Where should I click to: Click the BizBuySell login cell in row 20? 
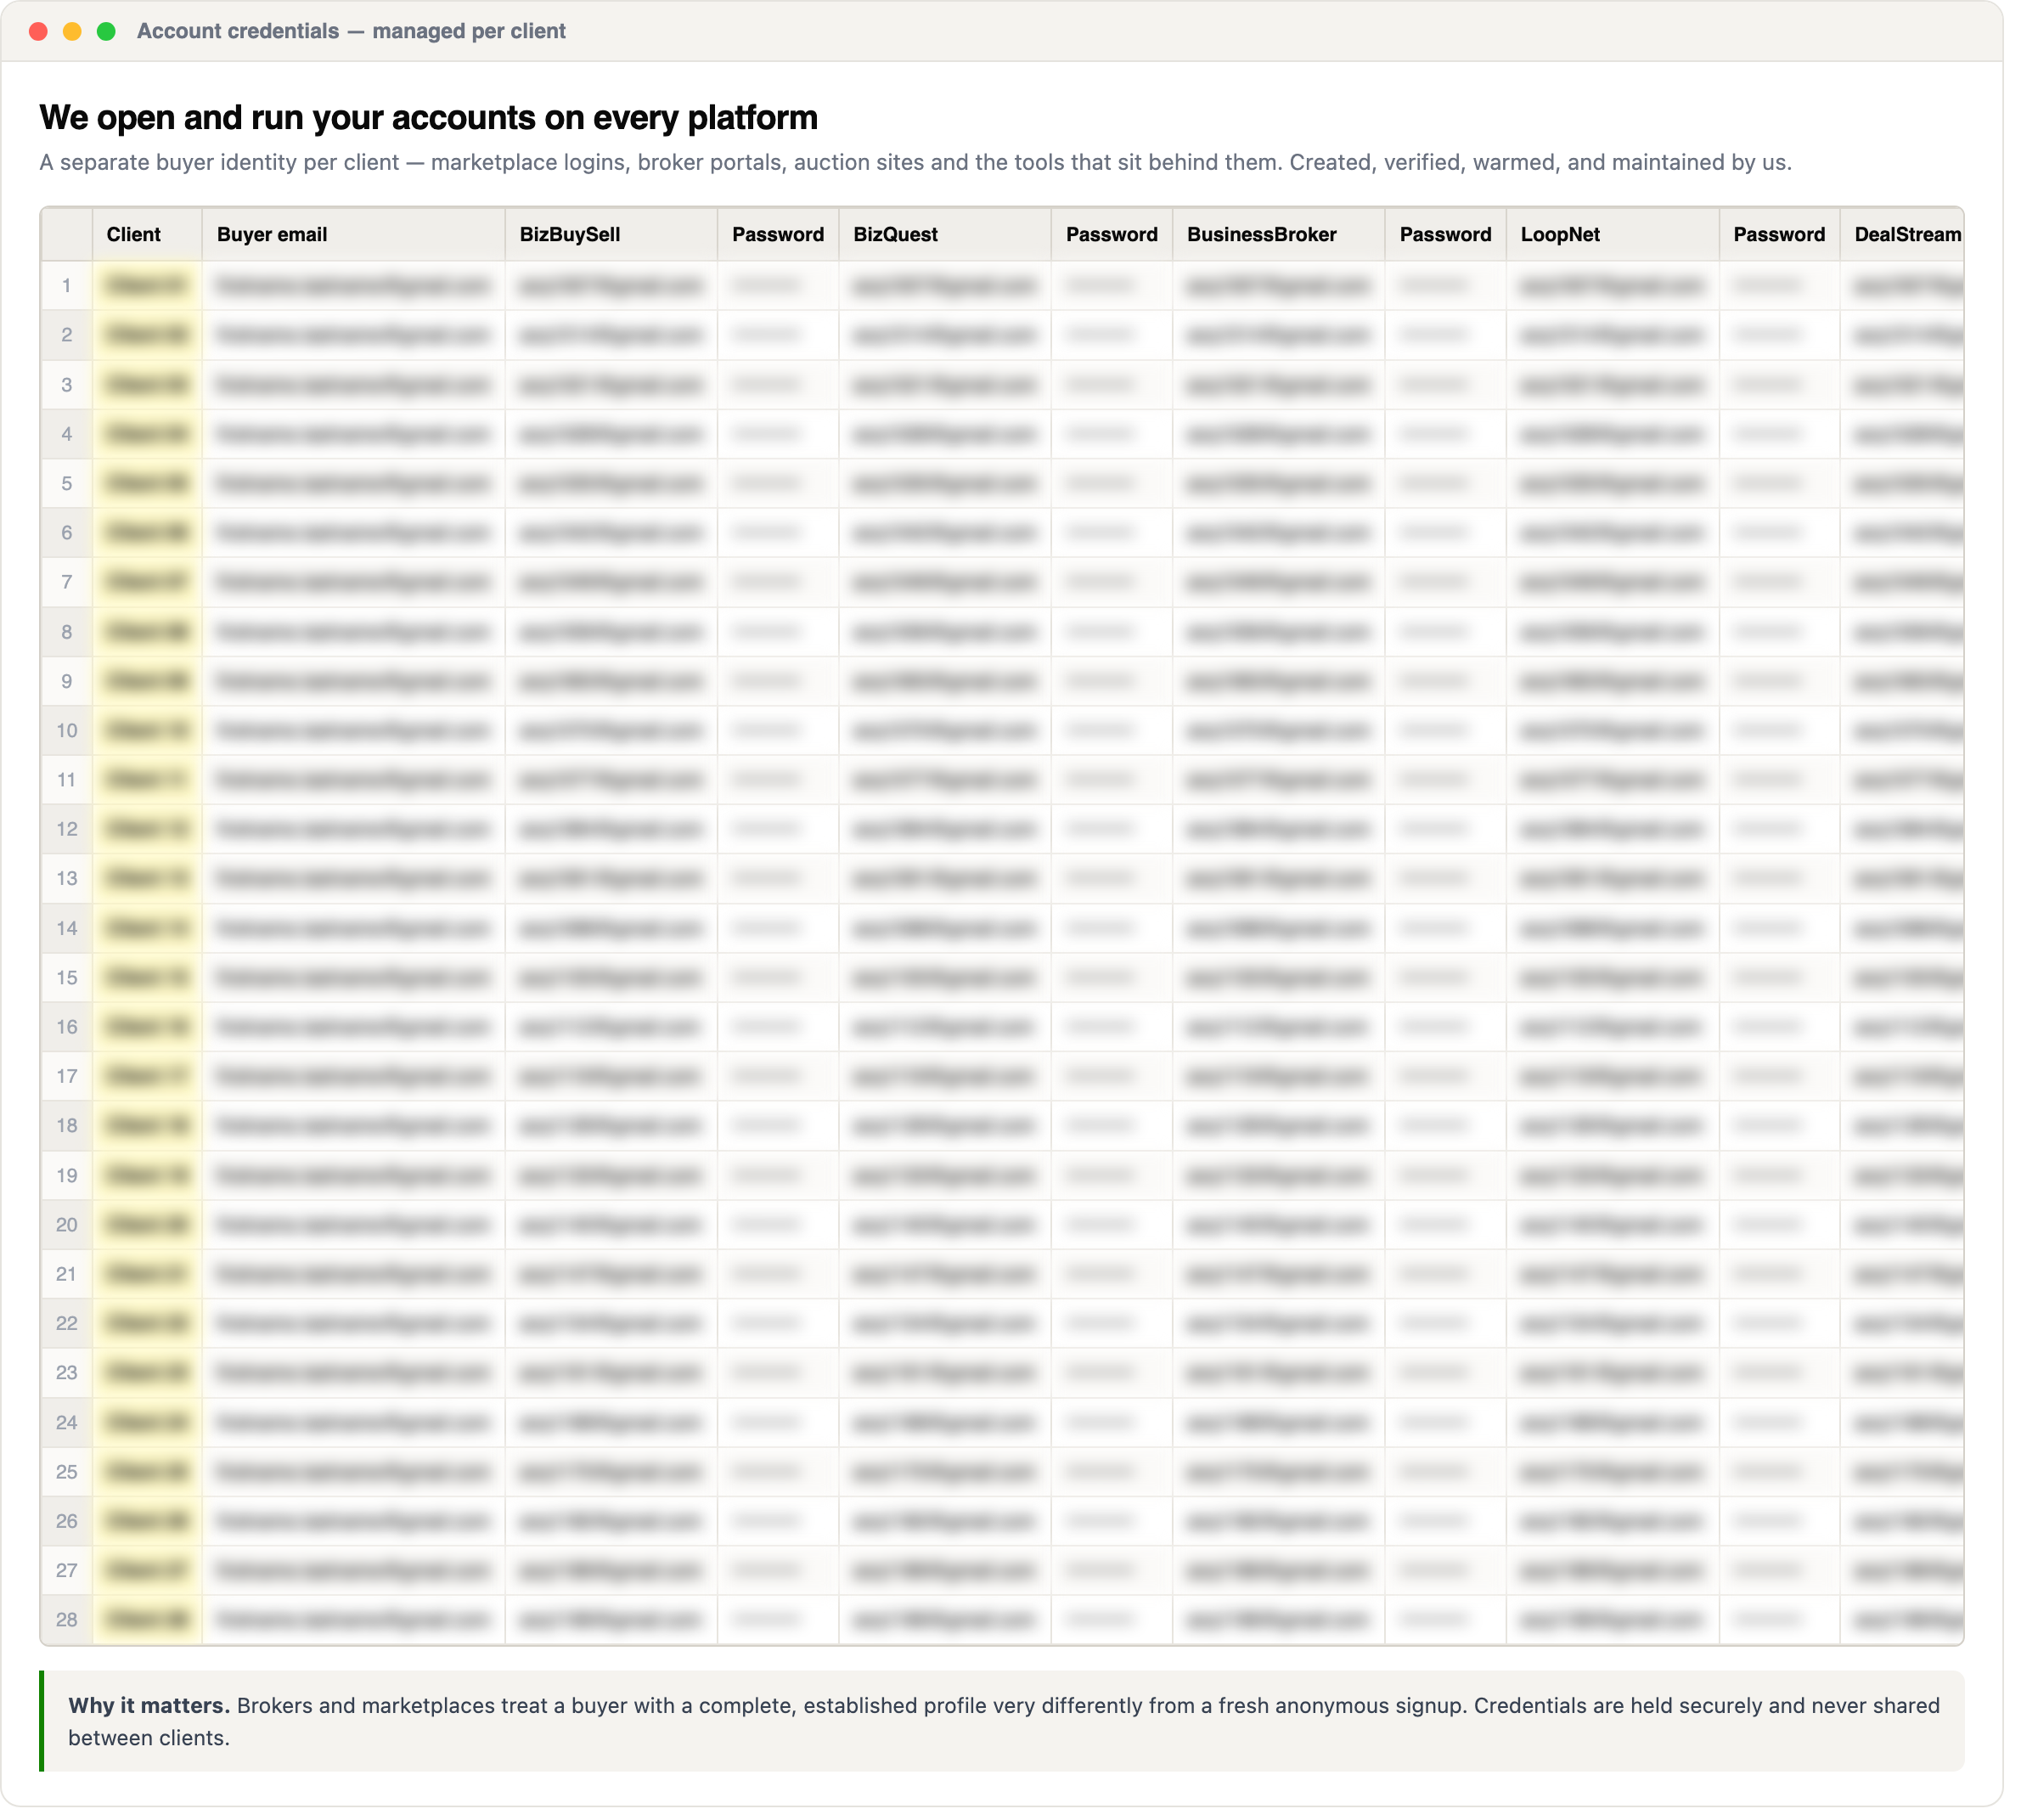611,1225
